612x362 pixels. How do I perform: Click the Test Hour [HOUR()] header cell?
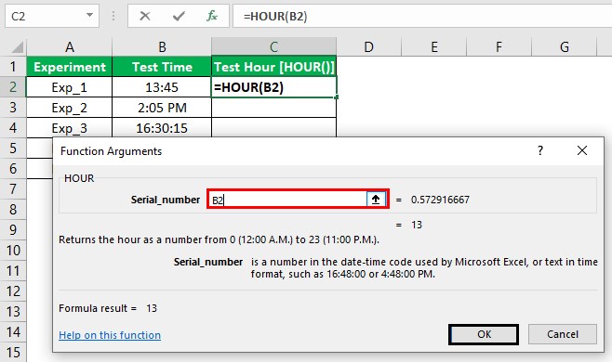point(274,67)
